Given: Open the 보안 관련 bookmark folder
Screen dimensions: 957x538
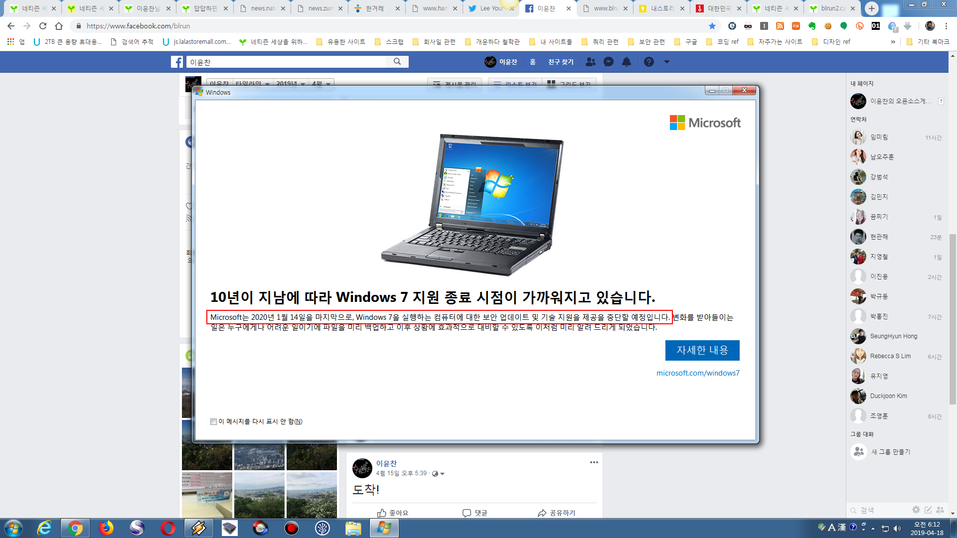Looking at the screenshot, I should [646, 42].
